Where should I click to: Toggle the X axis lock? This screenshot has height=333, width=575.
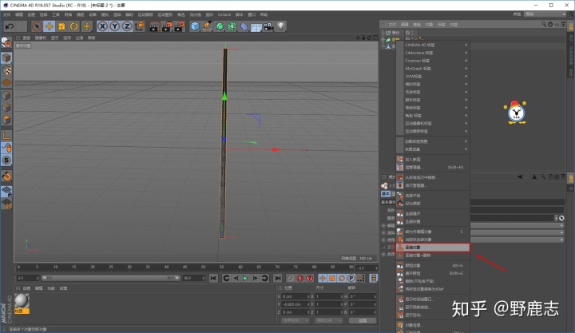tap(102, 26)
